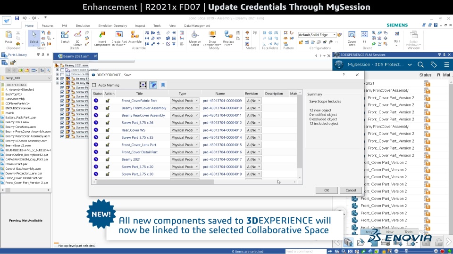The height and width of the screenshot is (254, 453).
Task: Click the status icon for Rear_Cover WS row
Action: (96, 130)
